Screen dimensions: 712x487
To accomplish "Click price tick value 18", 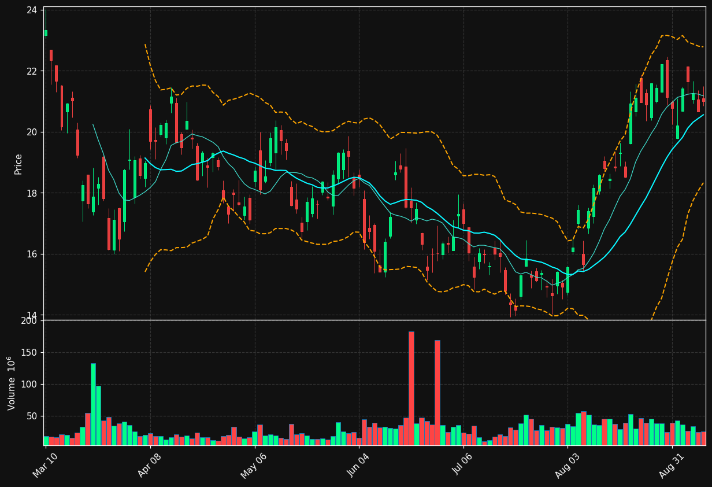I will pyautogui.click(x=32, y=193).
